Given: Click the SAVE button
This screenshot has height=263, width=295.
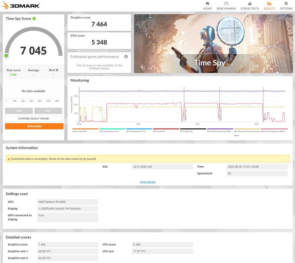Looking at the screenshot, I should [48, 111].
